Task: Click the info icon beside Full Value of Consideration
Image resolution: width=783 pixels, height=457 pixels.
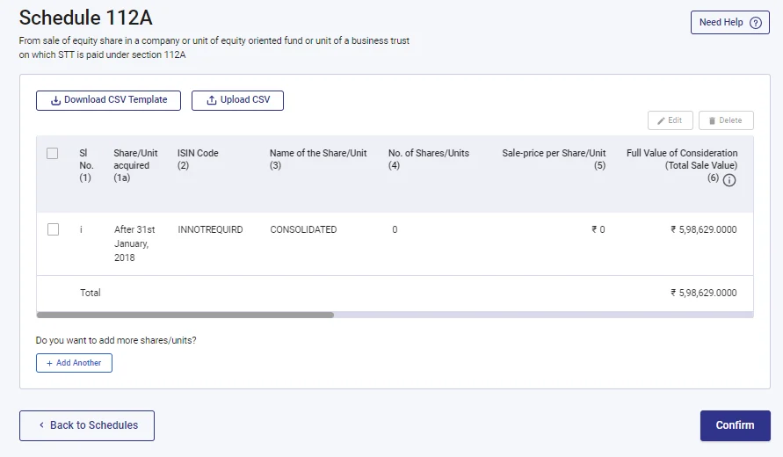Action: [729, 180]
